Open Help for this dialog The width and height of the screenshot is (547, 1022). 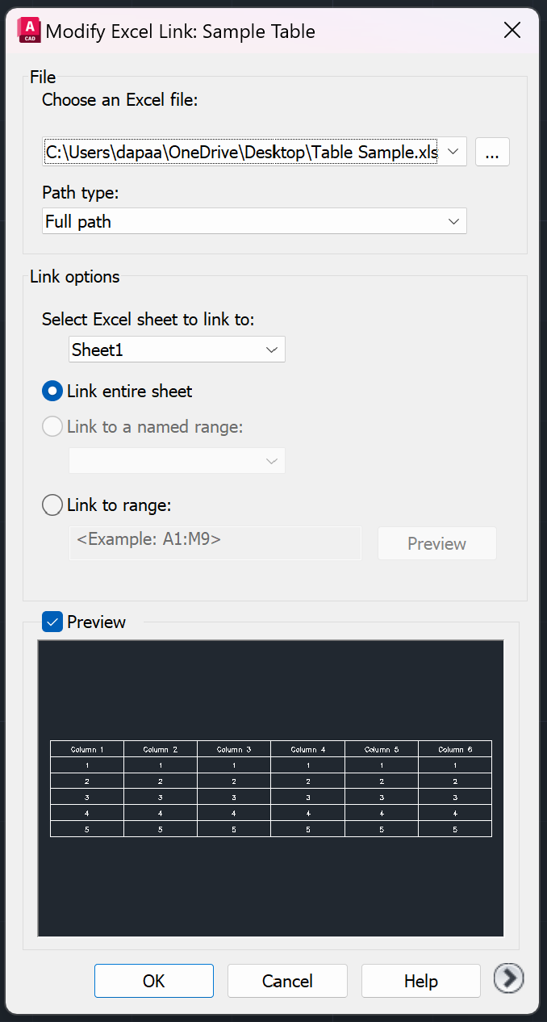(x=420, y=981)
